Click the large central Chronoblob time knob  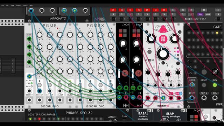click(x=163, y=54)
